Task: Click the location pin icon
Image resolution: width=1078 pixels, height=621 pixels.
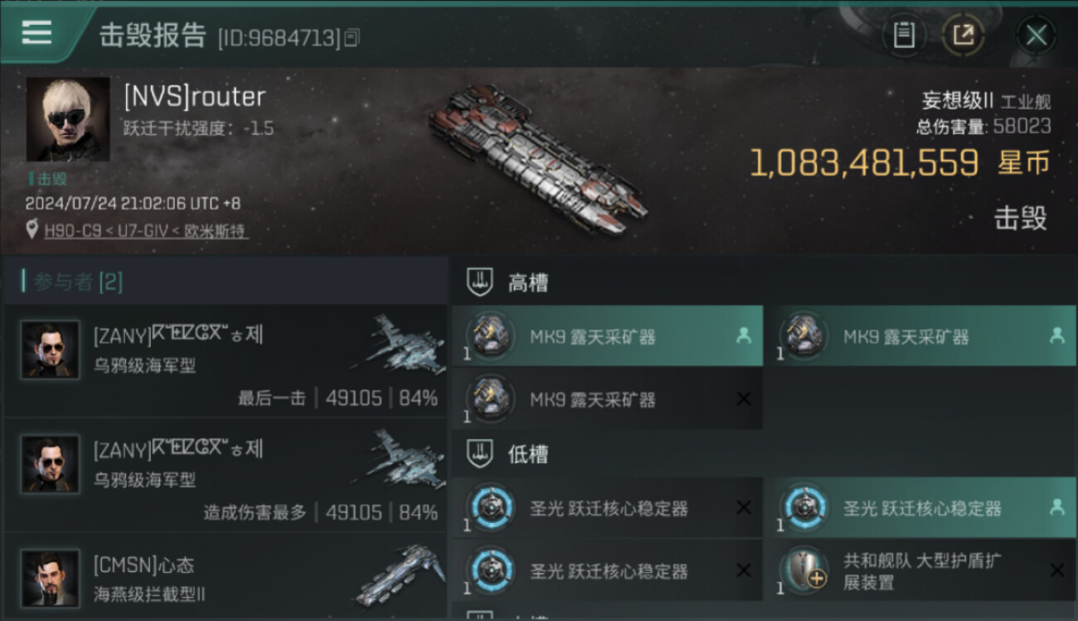Action: [32, 231]
